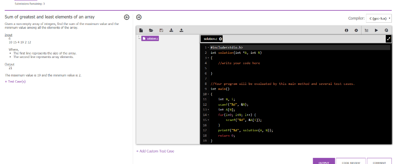Fold the code block at line 3
The image size is (393, 164).
point(208,58)
